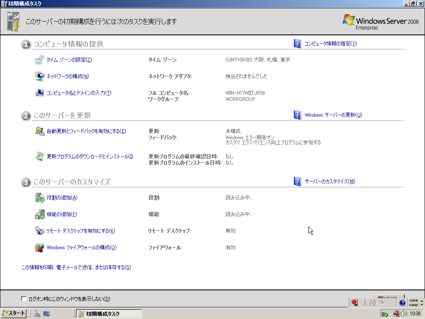The height and width of the screenshot is (319, 425).
Task: Open タイム ゾーンの設定(Z) link
Action: [69, 60]
